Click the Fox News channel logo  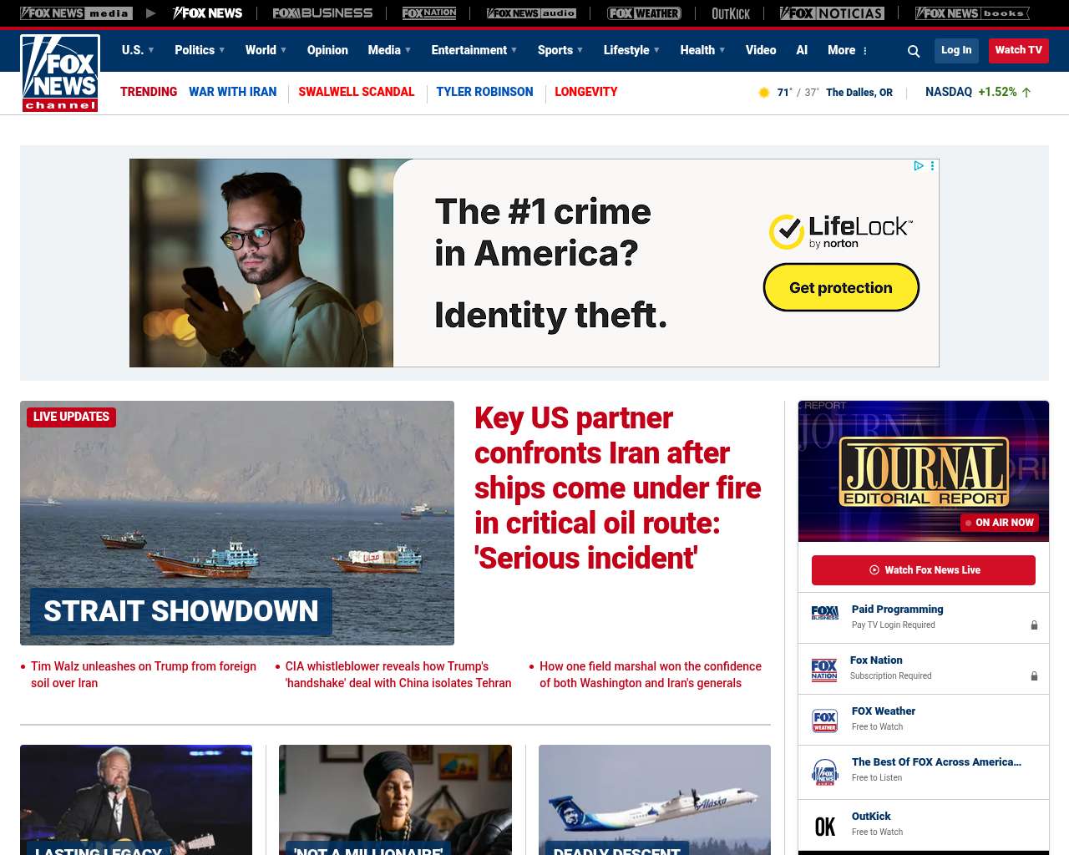60,73
